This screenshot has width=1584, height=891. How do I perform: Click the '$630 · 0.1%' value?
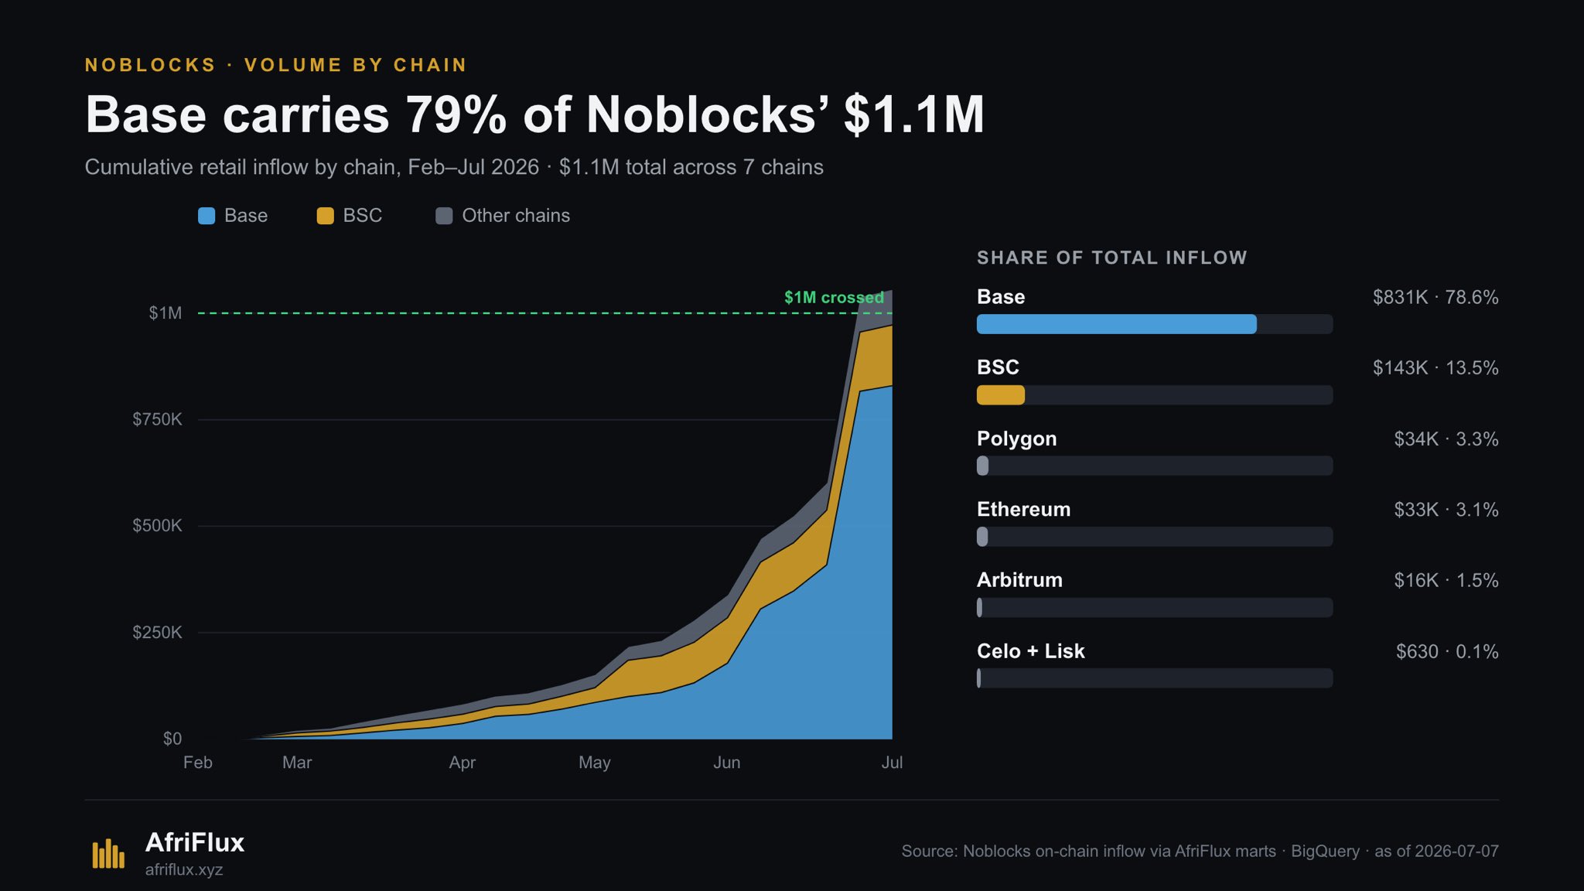point(1447,651)
